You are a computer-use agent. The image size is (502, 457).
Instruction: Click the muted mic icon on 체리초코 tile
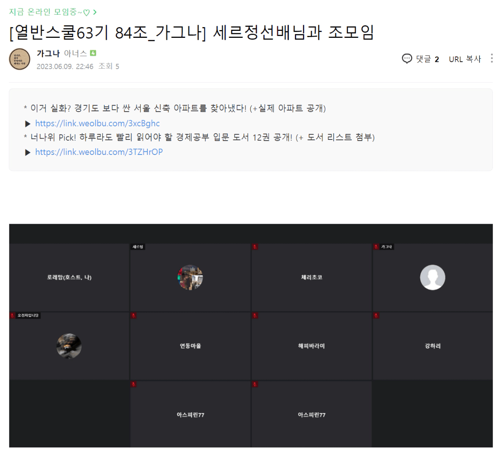pyautogui.click(x=255, y=247)
